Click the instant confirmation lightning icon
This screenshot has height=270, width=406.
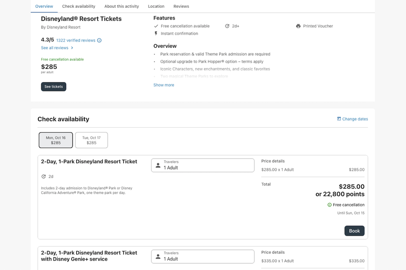(x=156, y=33)
